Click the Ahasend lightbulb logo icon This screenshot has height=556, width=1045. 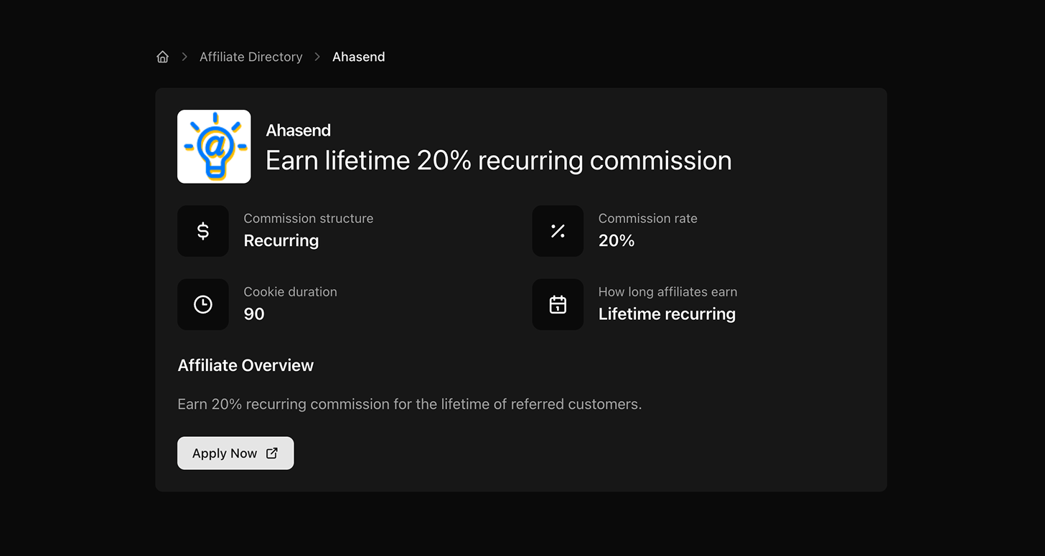pos(214,146)
